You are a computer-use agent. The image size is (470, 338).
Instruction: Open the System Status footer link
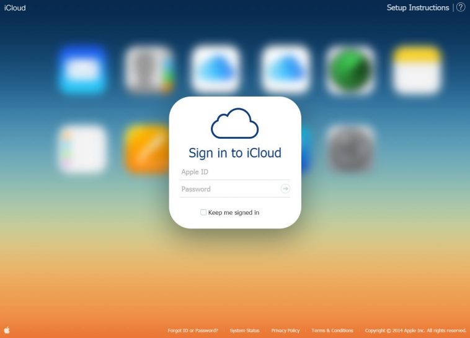tap(244, 331)
